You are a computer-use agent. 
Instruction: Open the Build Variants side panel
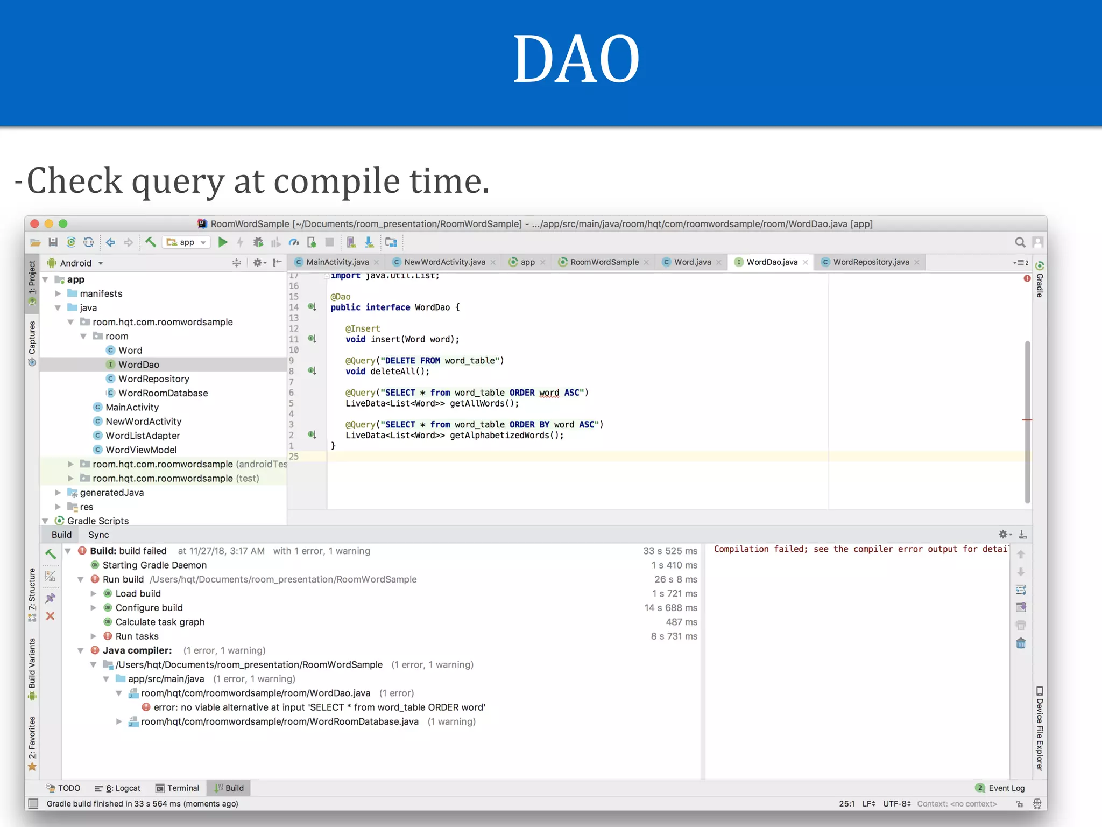pos(32,668)
